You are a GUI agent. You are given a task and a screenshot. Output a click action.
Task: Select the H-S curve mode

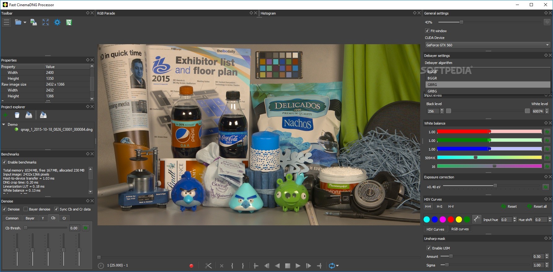[x=439, y=206]
